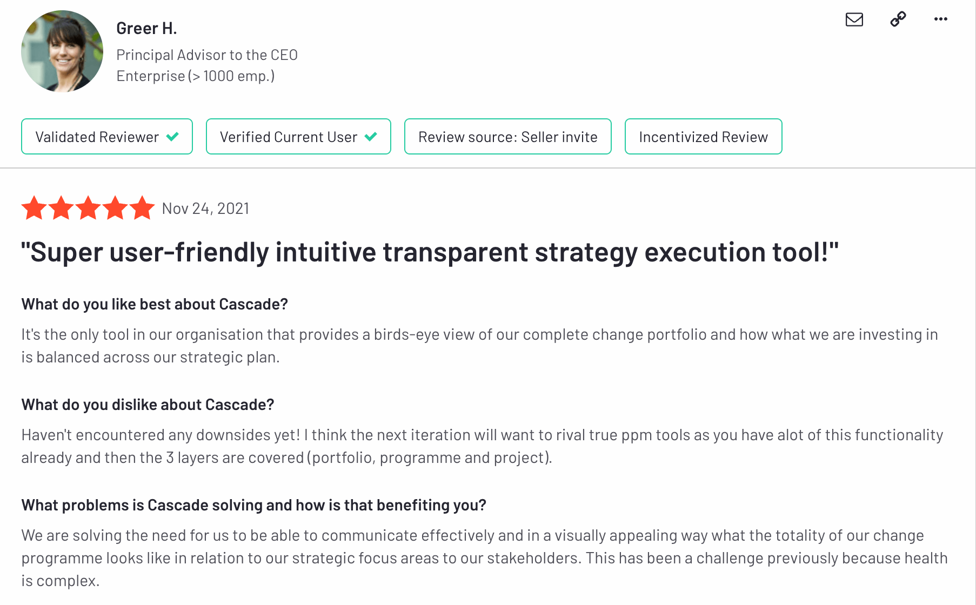Click the fifth star in the rating
The width and height of the screenshot is (976, 605).
point(142,208)
